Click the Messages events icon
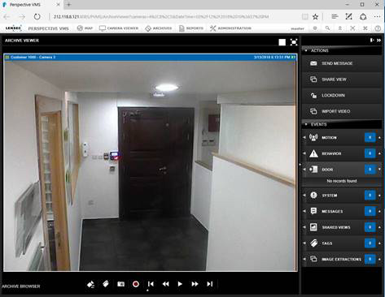 (x=313, y=211)
